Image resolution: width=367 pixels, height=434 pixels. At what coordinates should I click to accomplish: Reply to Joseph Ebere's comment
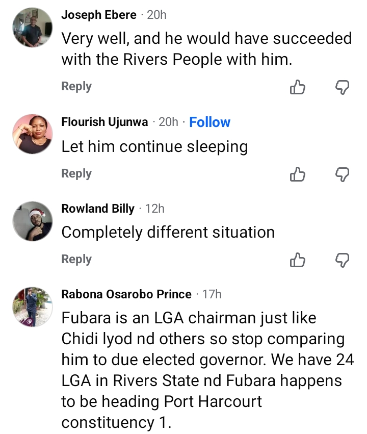(x=76, y=86)
